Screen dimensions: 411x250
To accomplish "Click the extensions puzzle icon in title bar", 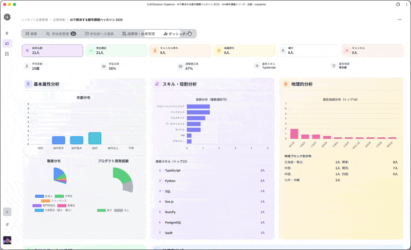I will pos(398,4).
